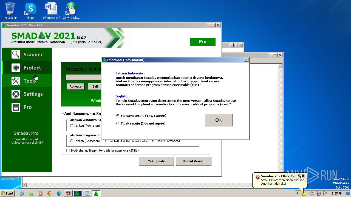Open Windows Explorer folder on taskbar
Screen dimensions: 351x197
tap(31, 193)
